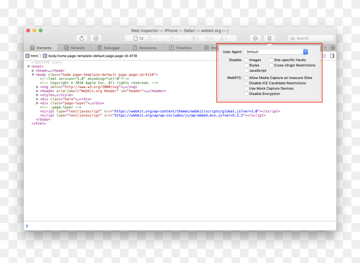Viewport: 360px width, 263px height.
Task: Open the Debugger tab
Action: [x=109, y=48]
